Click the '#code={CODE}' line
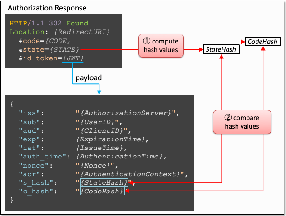 (x=44, y=41)
